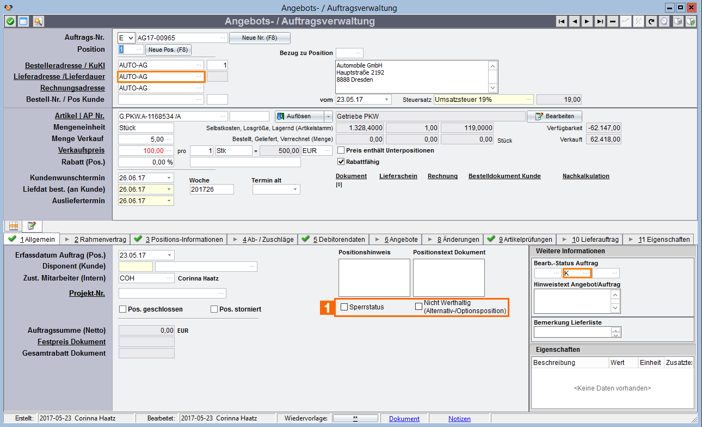Open the Termin alt dropdown
Screen dimensions: 702x427
click(295, 189)
